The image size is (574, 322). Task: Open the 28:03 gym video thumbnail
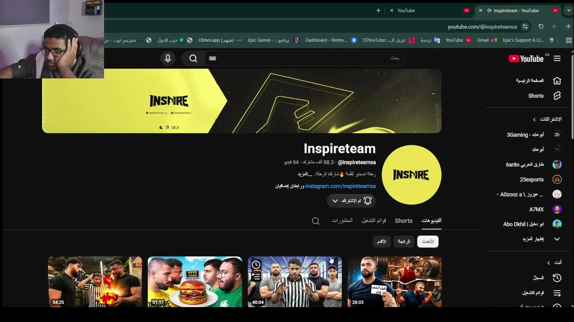[x=395, y=282]
